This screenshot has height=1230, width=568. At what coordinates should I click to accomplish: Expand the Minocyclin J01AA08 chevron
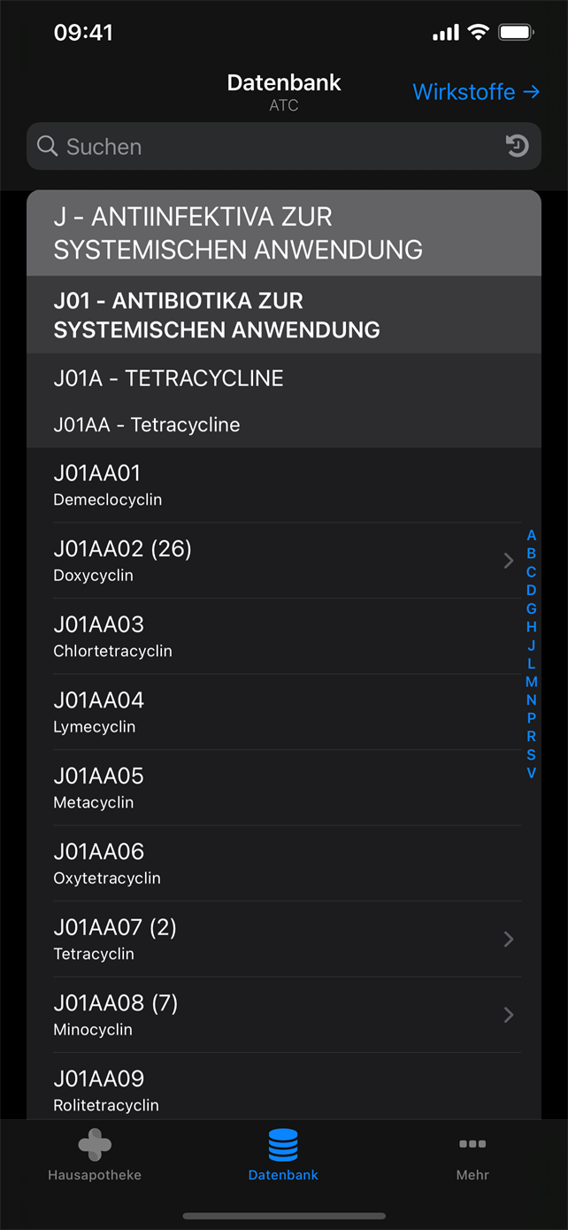tap(509, 1015)
